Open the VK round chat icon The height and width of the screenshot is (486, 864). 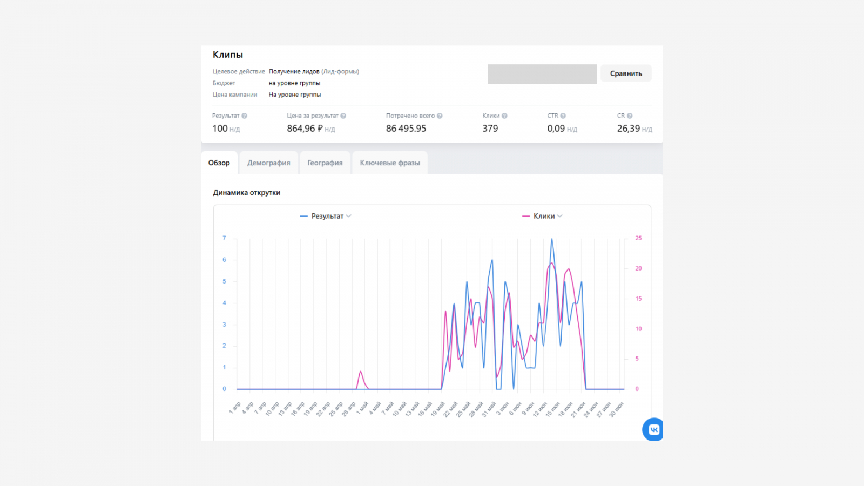(653, 430)
